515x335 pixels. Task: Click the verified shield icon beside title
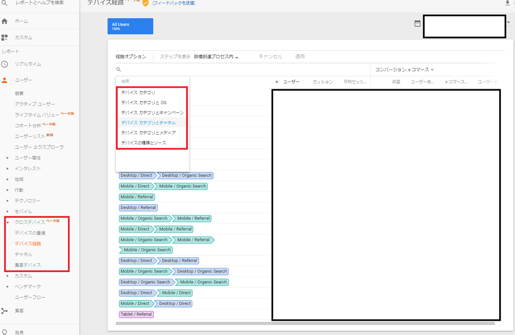click(x=145, y=3)
